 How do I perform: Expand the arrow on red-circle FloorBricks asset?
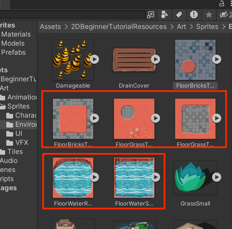(x=217, y=59)
